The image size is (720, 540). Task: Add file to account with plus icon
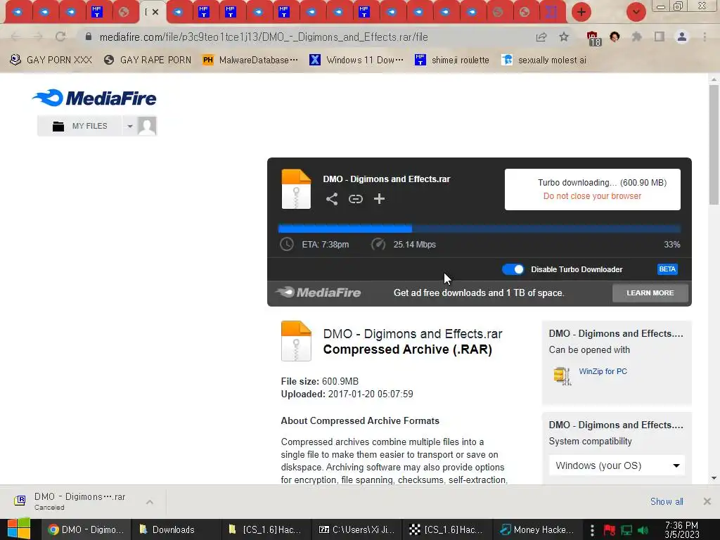tap(379, 199)
